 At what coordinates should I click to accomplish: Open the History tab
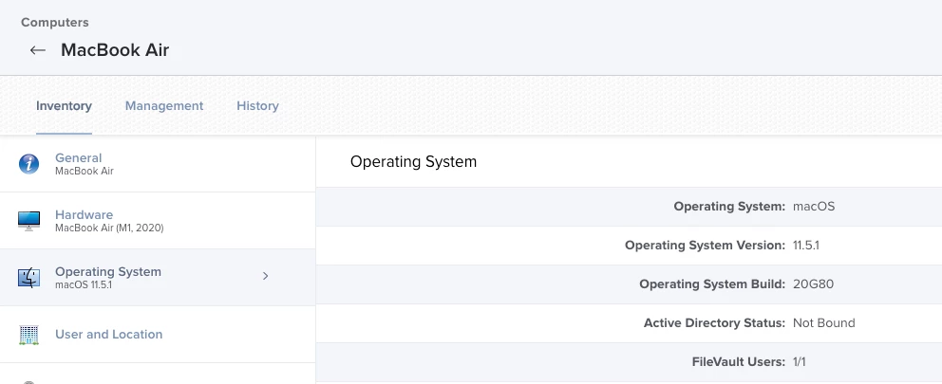(257, 106)
